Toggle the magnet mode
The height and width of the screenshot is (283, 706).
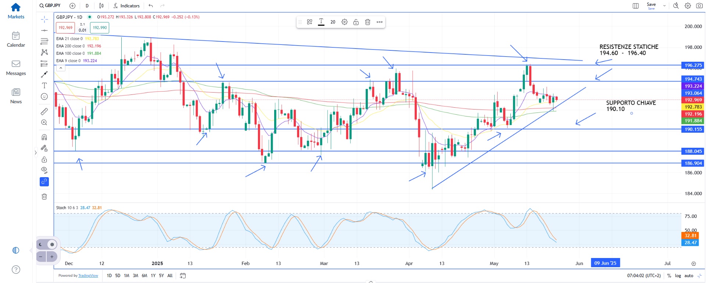(x=44, y=137)
